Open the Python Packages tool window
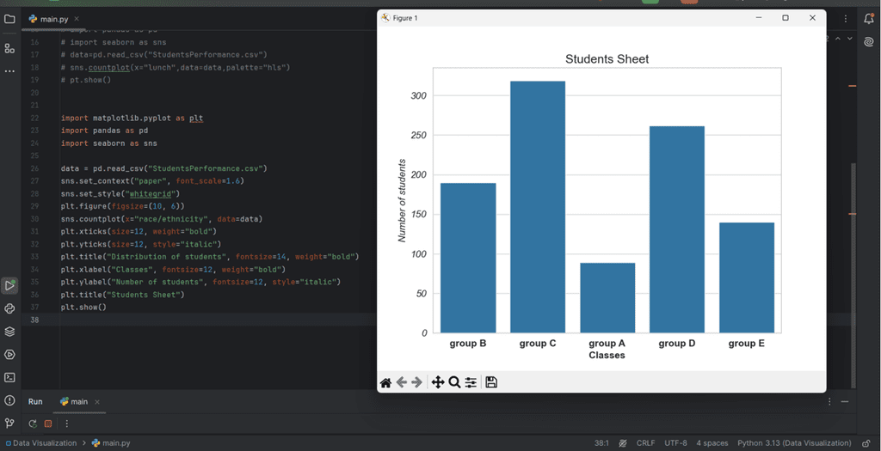The height and width of the screenshot is (451, 881). pos(9,332)
